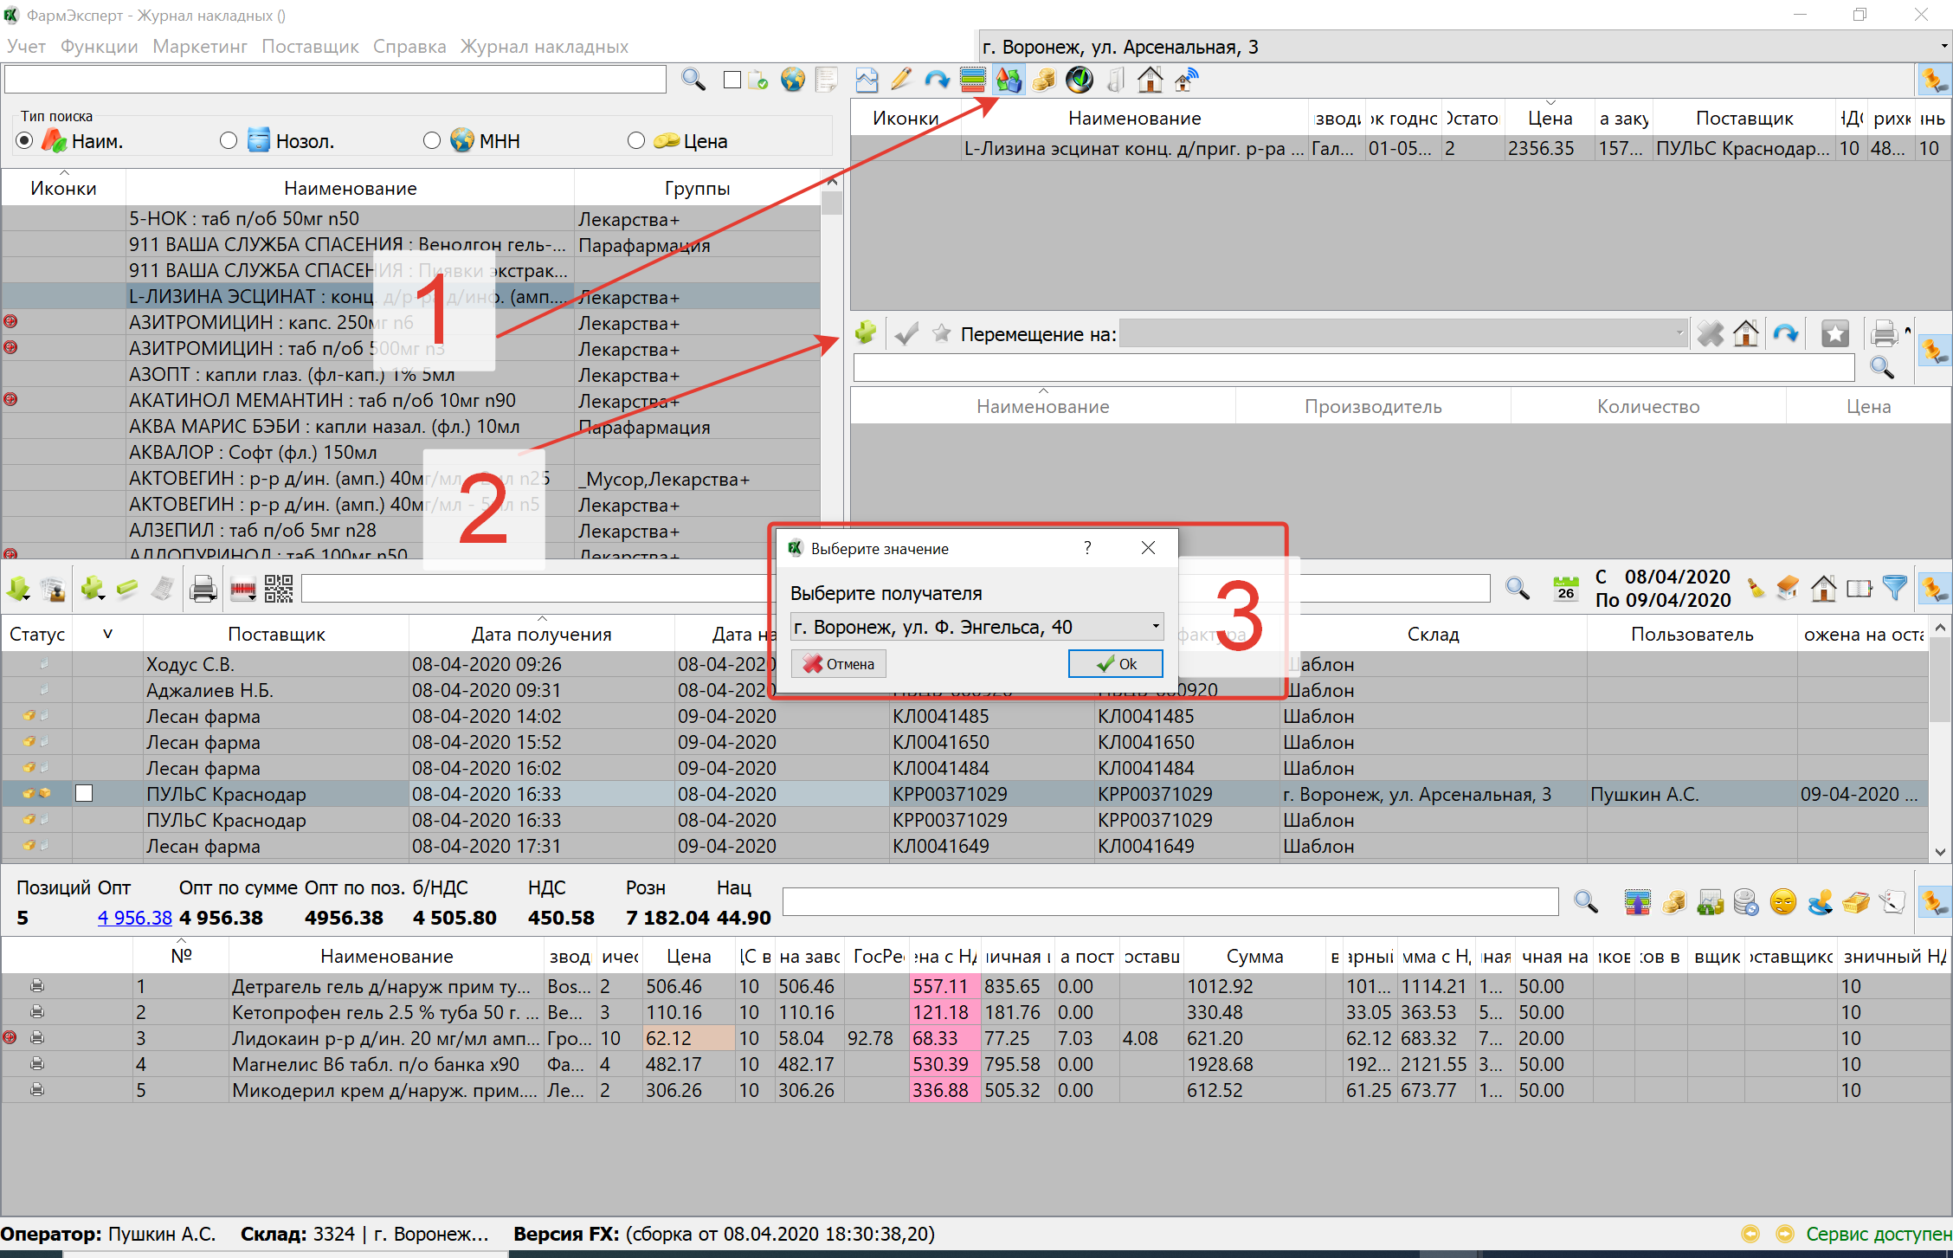Select the Цена search type radio
Viewport: 1953px width, 1258px height.
(x=636, y=141)
